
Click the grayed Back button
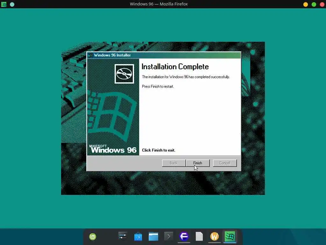(174, 163)
